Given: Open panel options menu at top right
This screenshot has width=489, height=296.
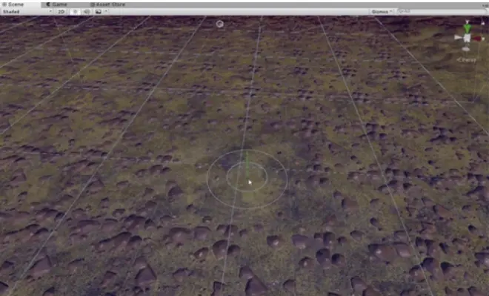Looking at the screenshot, I should tap(486, 5).
